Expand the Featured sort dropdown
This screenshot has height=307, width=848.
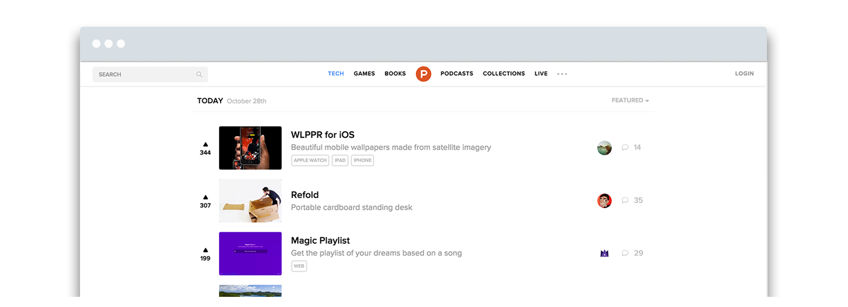tap(630, 100)
